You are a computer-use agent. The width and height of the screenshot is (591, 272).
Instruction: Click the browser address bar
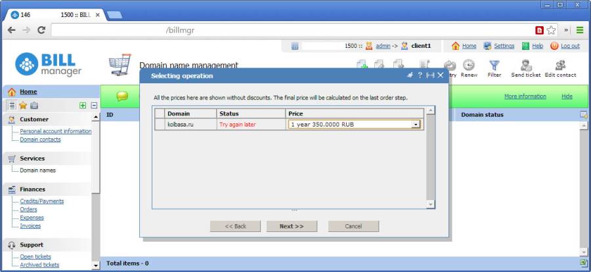[x=292, y=30]
